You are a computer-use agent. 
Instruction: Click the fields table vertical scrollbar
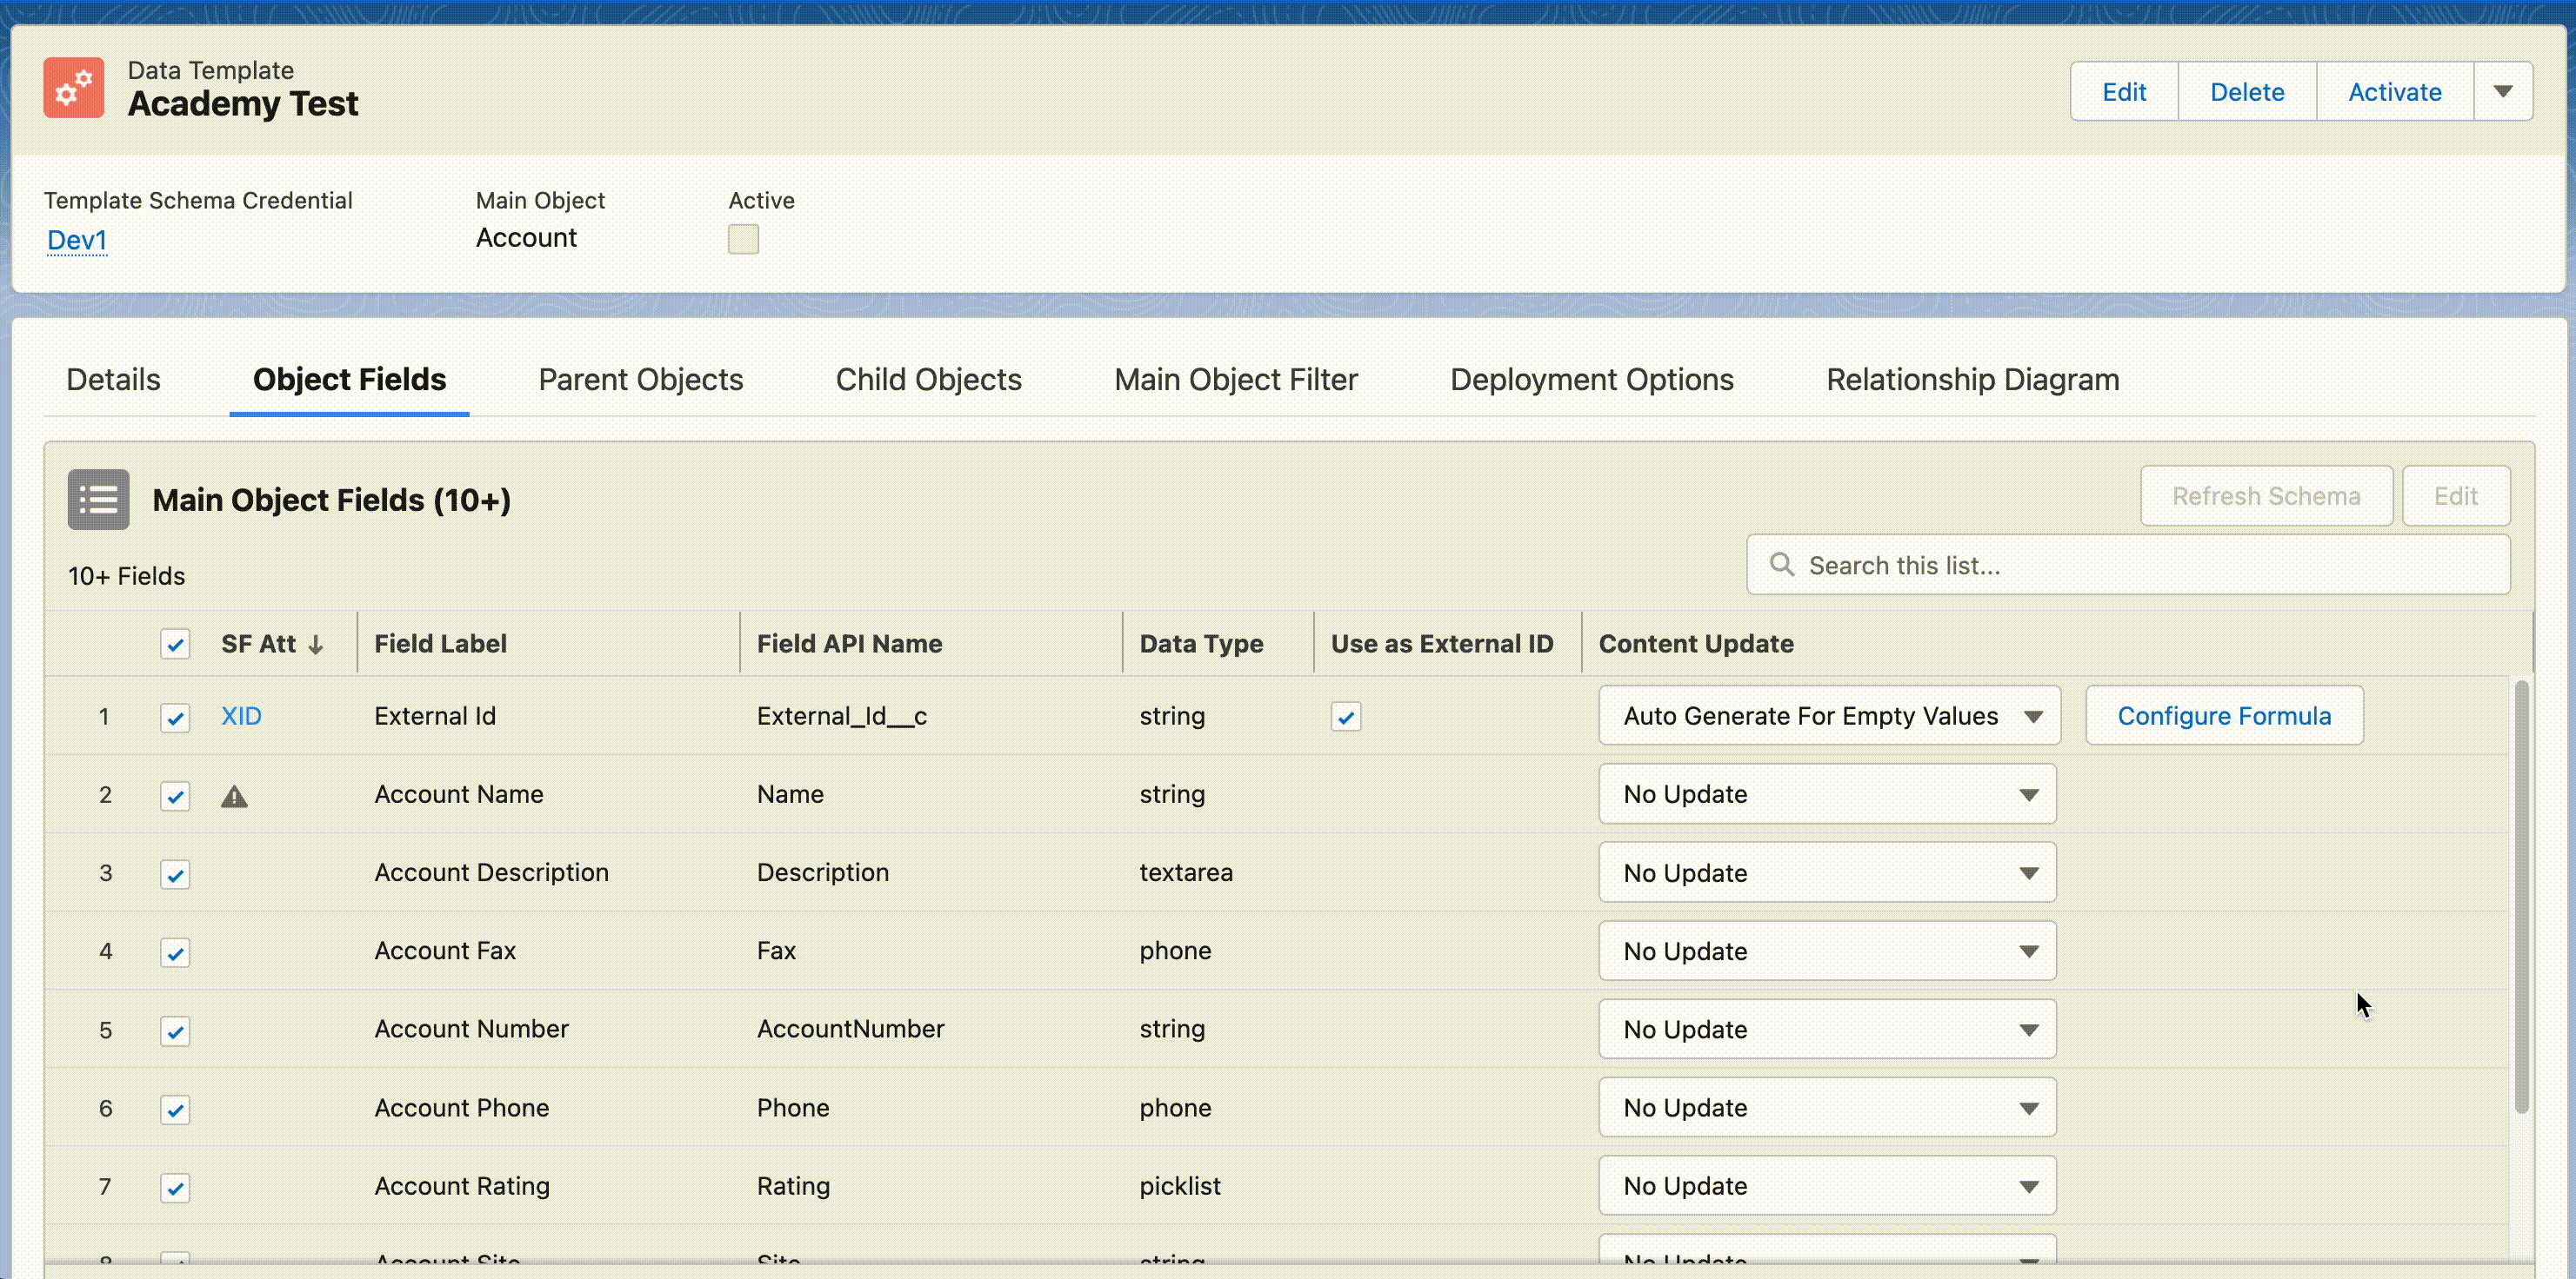pyautogui.click(x=2521, y=897)
